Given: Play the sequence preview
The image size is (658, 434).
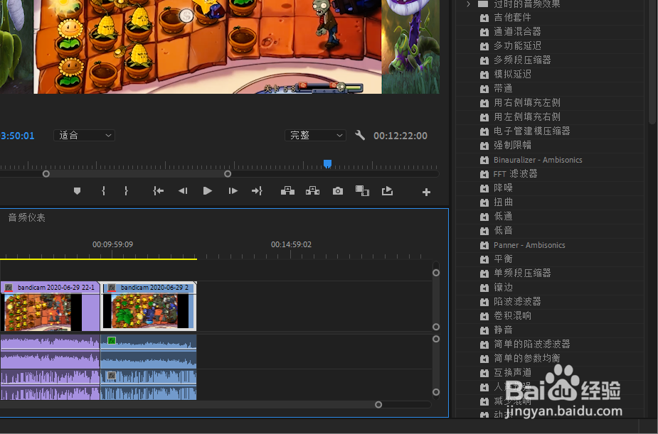Looking at the screenshot, I should pos(207,191).
